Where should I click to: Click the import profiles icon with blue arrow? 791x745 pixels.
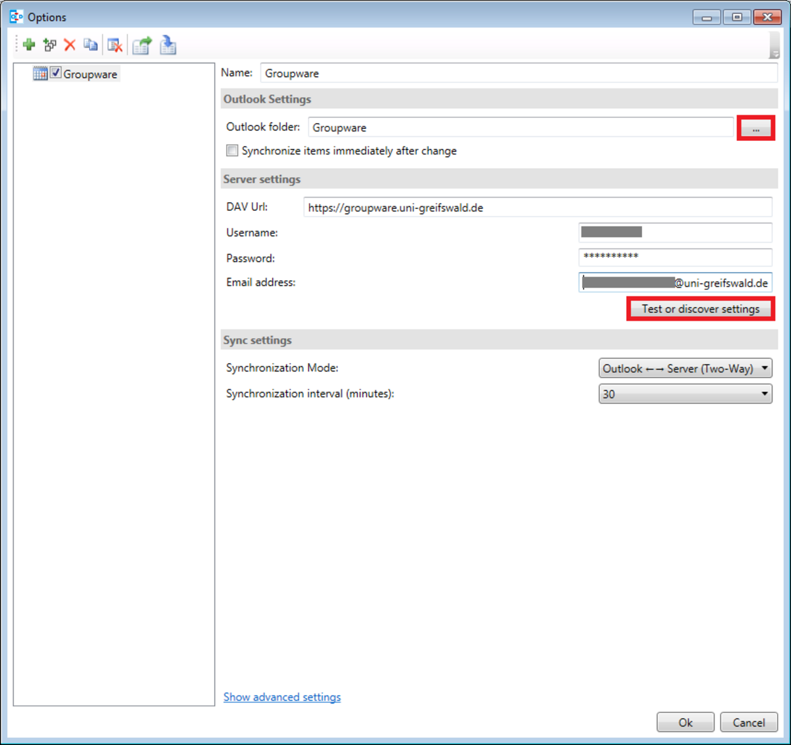click(x=168, y=45)
